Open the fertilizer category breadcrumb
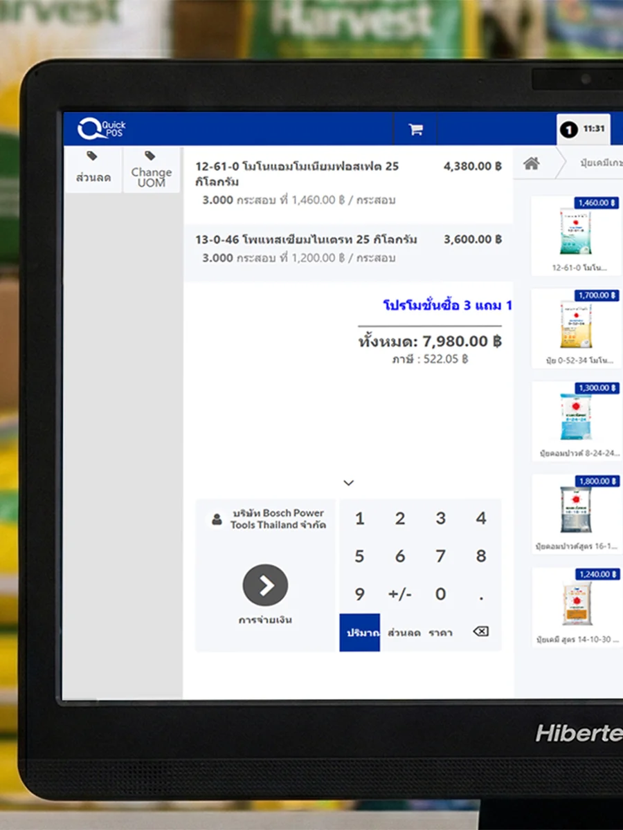The image size is (623, 830). point(599,163)
